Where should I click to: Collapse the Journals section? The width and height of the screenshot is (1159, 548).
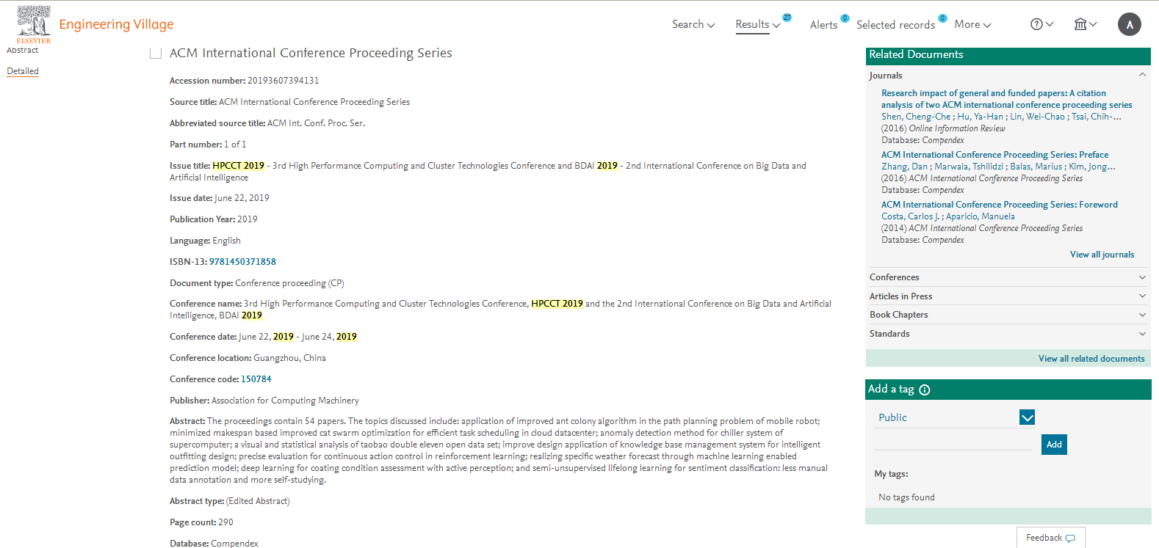point(1142,75)
